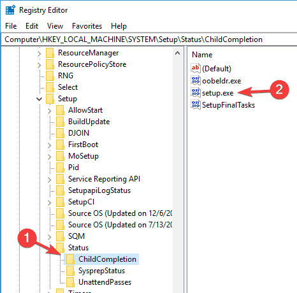Viewport: 297px width, 293px height.
Task: Click the Pid folder icon
Action: pos(60,168)
